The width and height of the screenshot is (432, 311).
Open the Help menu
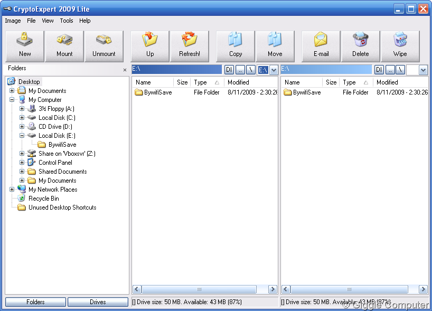tap(85, 21)
